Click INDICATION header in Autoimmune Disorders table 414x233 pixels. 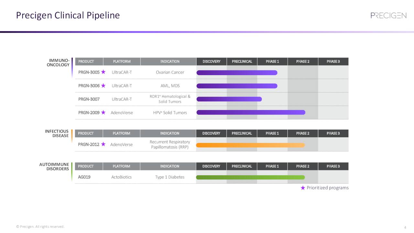(x=168, y=166)
